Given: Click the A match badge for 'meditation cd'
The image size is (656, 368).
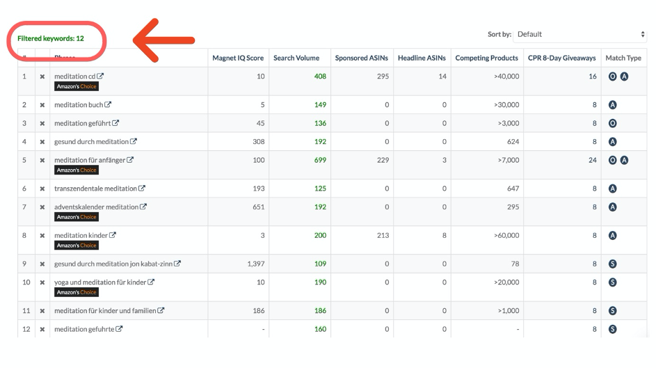Looking at the screenshot, I should point(624,77).
